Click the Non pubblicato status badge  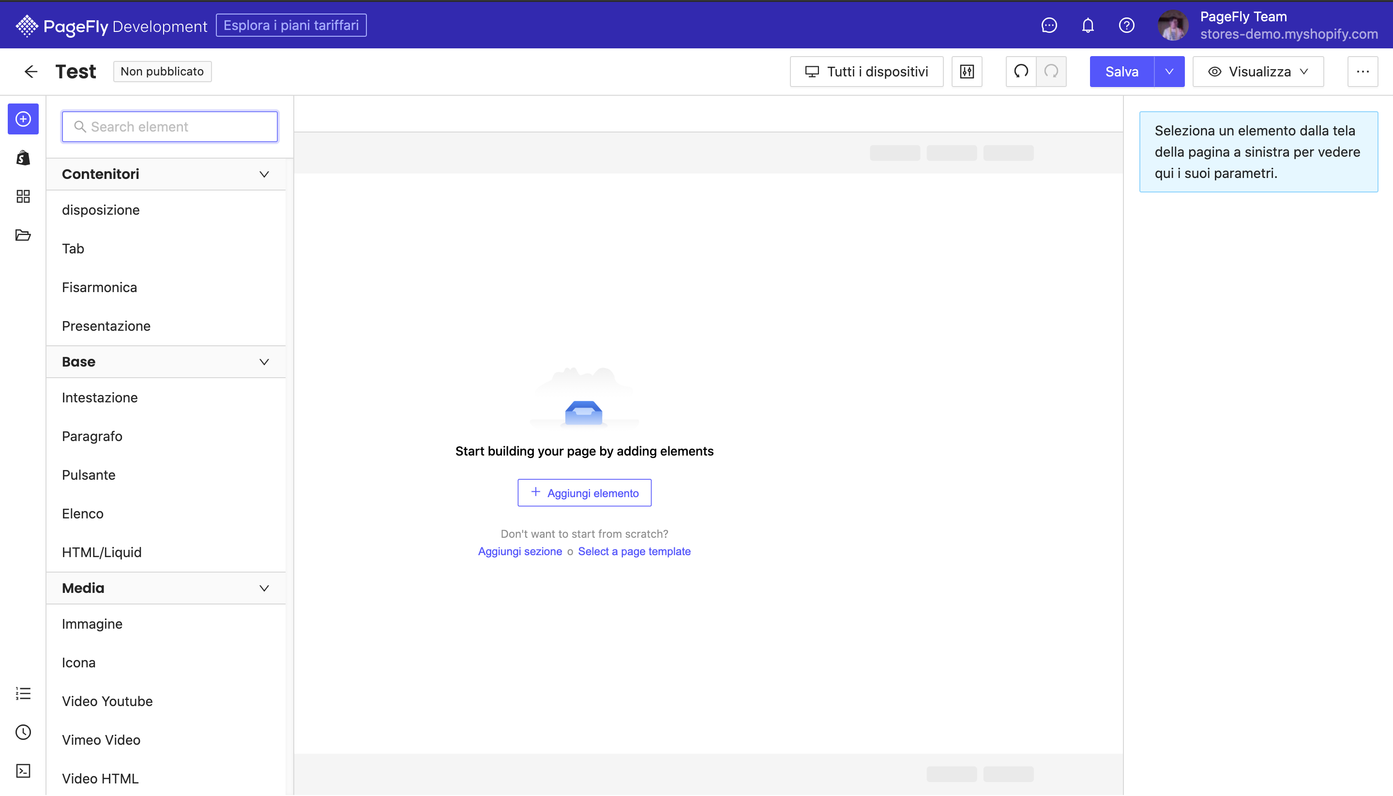coord(162,72)
